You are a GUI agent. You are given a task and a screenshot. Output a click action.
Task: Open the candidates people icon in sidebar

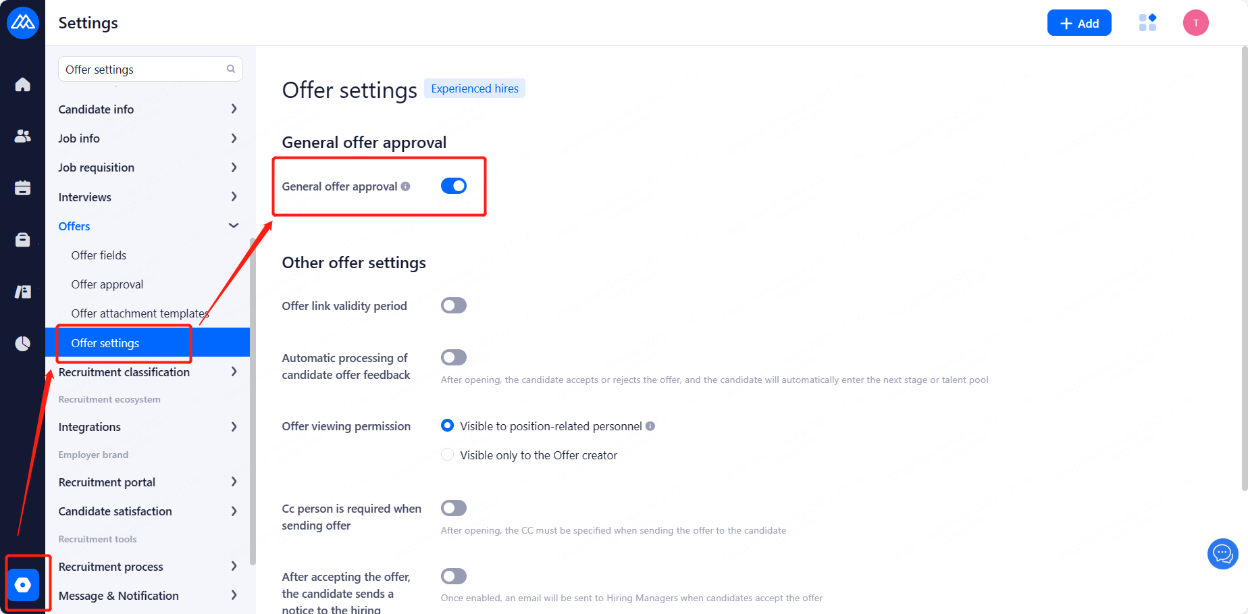[x=23, y=136]
